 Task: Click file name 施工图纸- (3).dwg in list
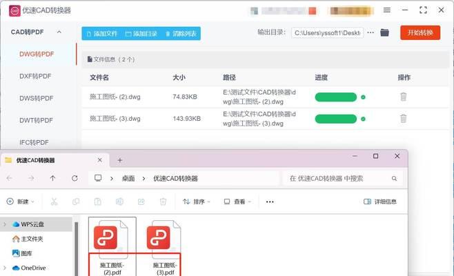coord(115,119)
